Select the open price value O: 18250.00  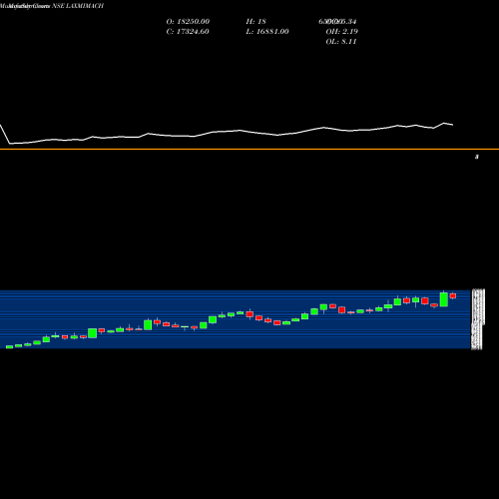188,22
